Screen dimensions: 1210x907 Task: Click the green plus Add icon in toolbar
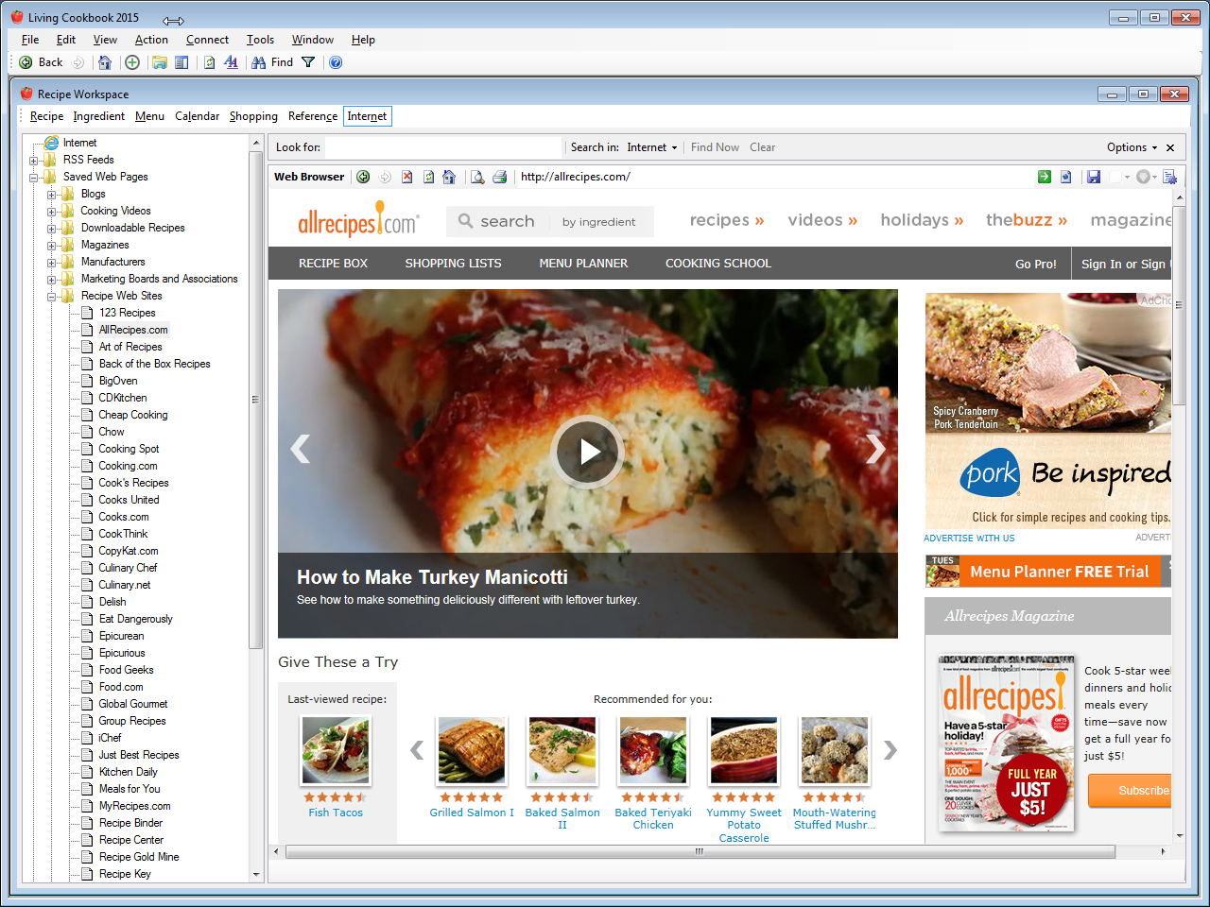[132, 62]
